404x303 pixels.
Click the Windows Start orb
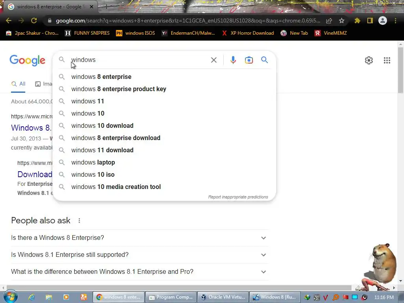point(10,297)
